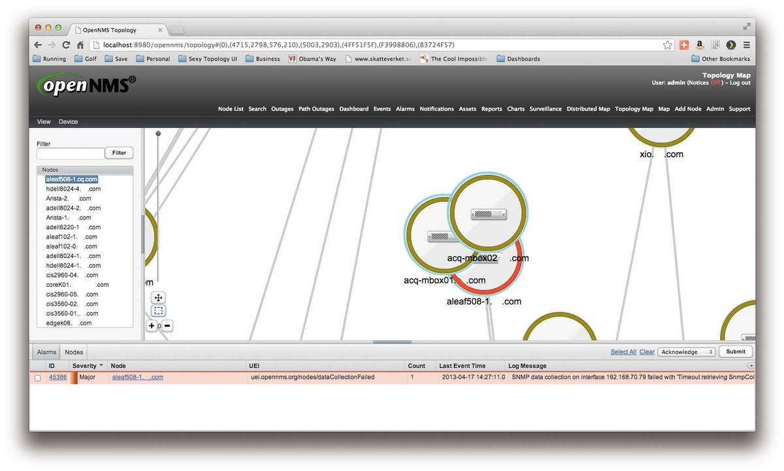Open the Obama's Way bookmark
The height and width of the screenshot is (471, 784).
(312, 59)
